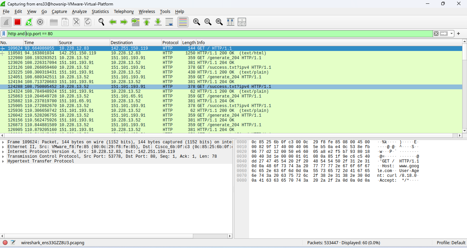This screenshot has width=467, height=248.
Task: Open the Telephony menu
Action: [124, 11]
